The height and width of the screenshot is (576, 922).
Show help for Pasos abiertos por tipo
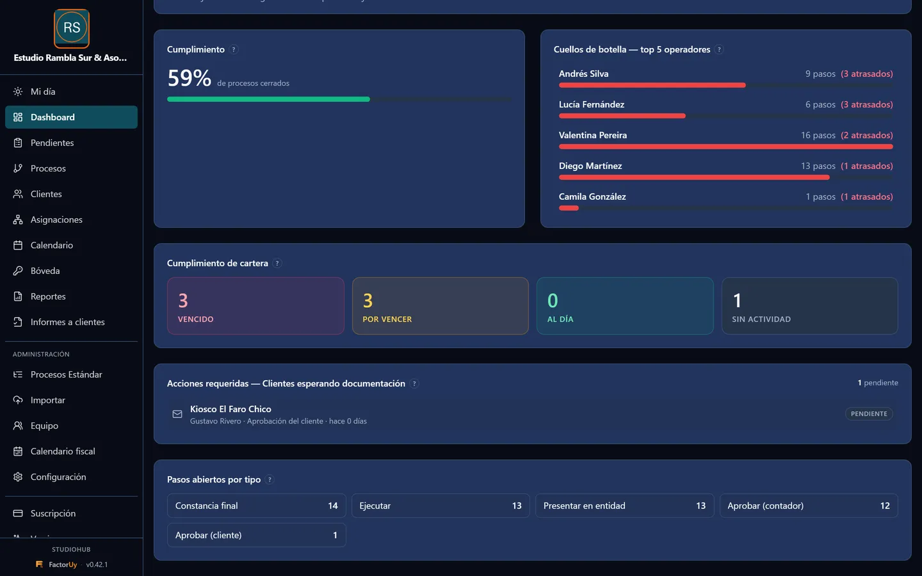click(270, 480)
